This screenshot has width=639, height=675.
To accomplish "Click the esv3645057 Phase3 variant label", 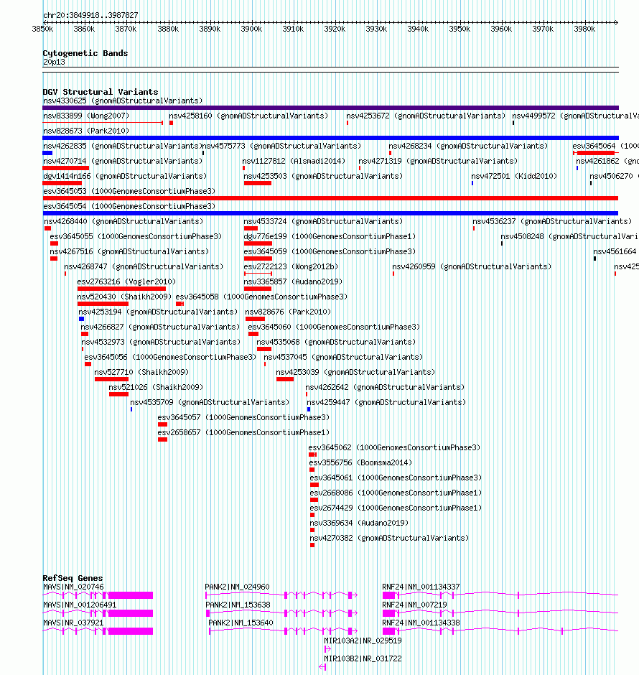I will click(x=243, y=417).
